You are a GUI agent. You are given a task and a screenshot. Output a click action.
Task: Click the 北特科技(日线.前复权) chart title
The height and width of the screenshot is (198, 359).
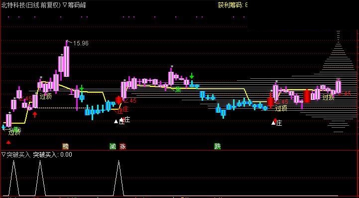pyautogui.click(x=31, y=5)
